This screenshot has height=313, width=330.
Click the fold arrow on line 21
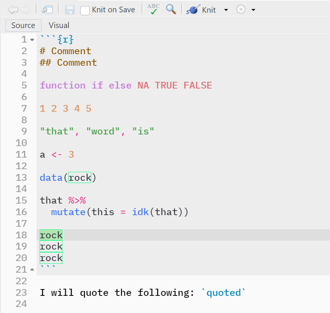[x=32, y=269]
